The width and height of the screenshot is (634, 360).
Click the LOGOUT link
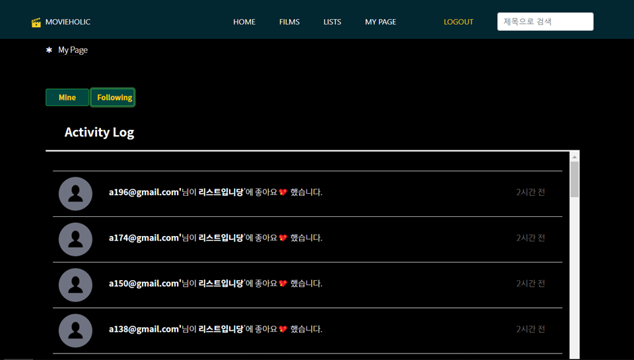click(x=458, y=22)
